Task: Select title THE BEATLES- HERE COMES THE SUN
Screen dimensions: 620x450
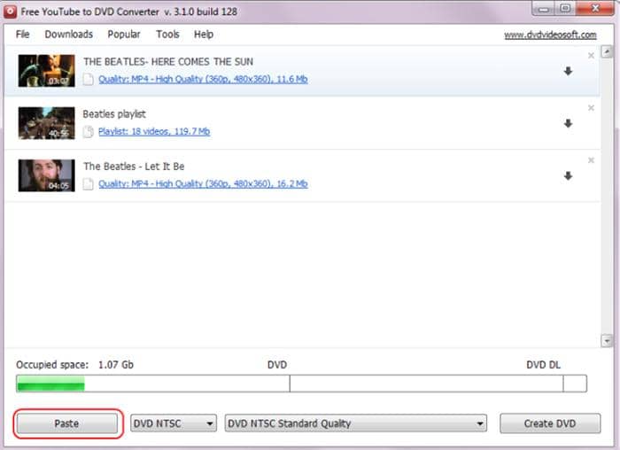Action: (168, 62)
